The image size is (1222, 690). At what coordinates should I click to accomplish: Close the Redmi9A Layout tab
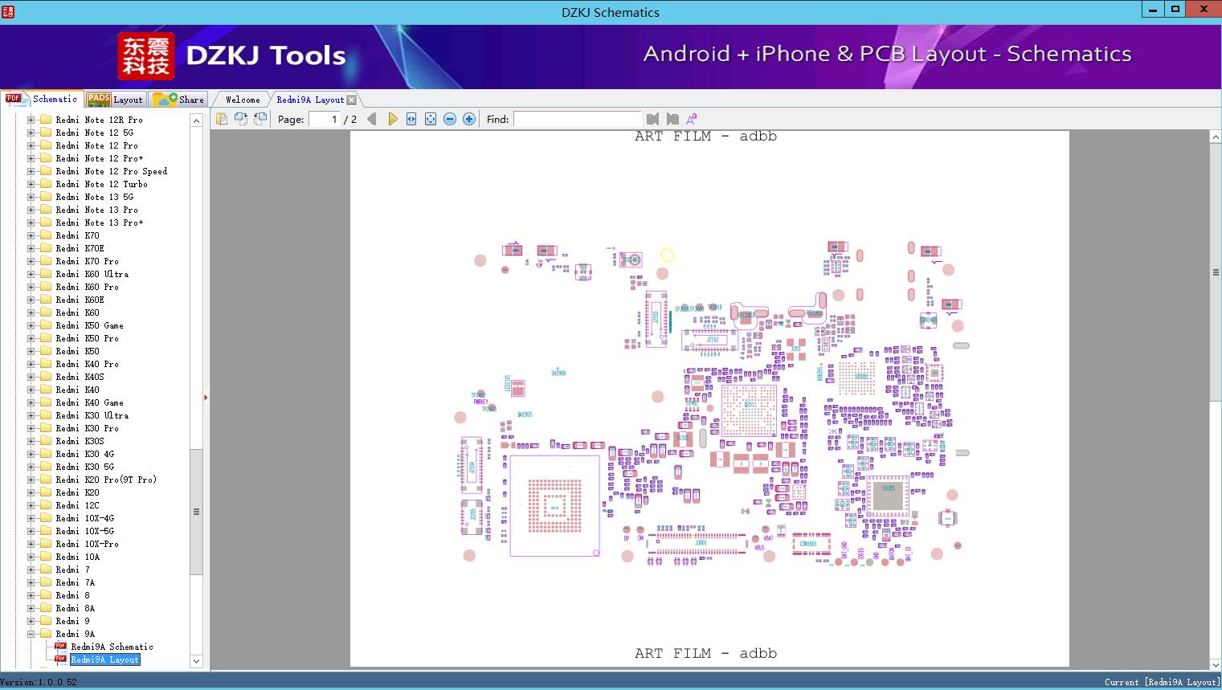click(x=351, y=100)
